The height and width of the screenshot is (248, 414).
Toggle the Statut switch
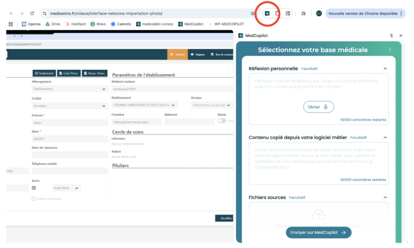coord(222,121)
